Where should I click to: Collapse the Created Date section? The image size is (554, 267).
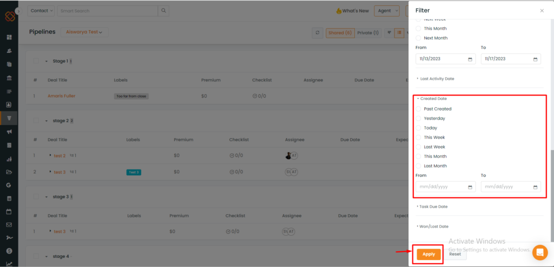coord(432,99)
